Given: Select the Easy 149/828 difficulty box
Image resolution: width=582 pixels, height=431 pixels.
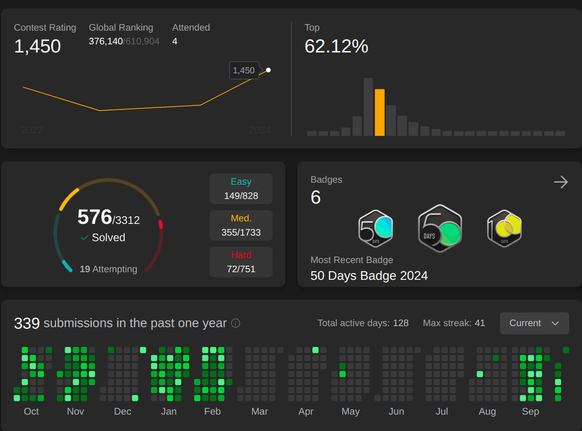Looking at the screenshot, I should click(241, 189).
